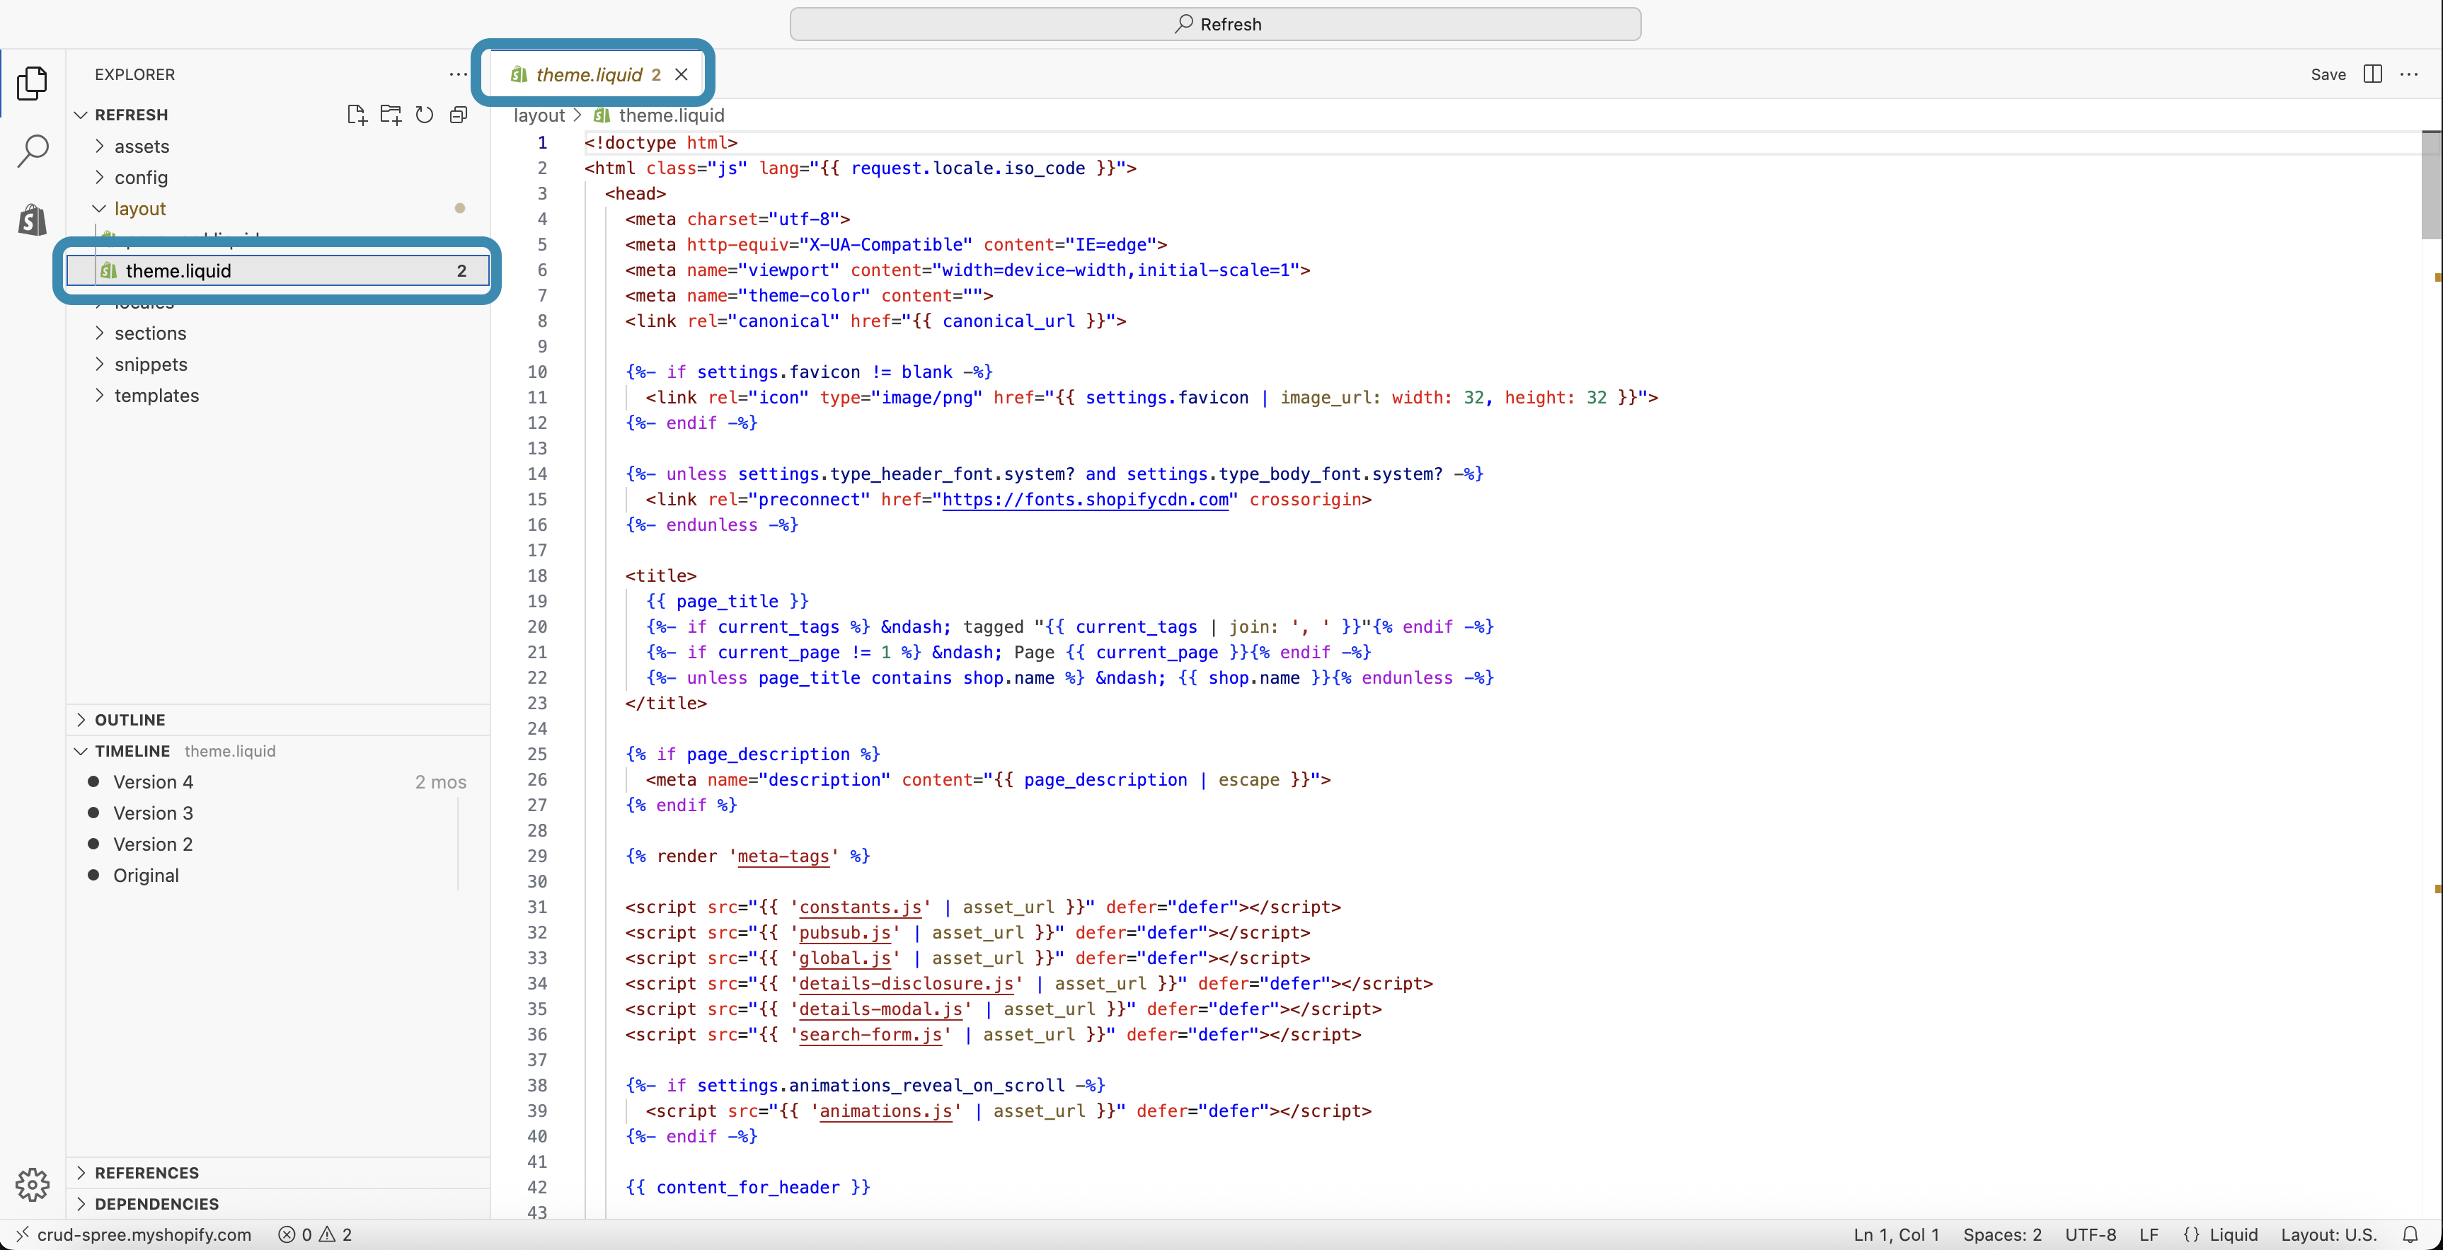Image resolution: width=2443 pixels, height=1250 pixels.
Task: Open Explorer more actions ellipsis
Action: [458, 74]
